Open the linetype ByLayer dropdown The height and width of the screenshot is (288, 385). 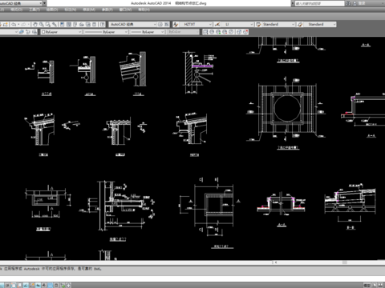(x=106, y=32)
